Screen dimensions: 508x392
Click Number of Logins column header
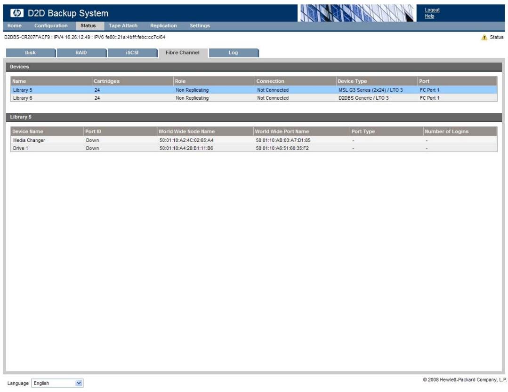point(460,131)
